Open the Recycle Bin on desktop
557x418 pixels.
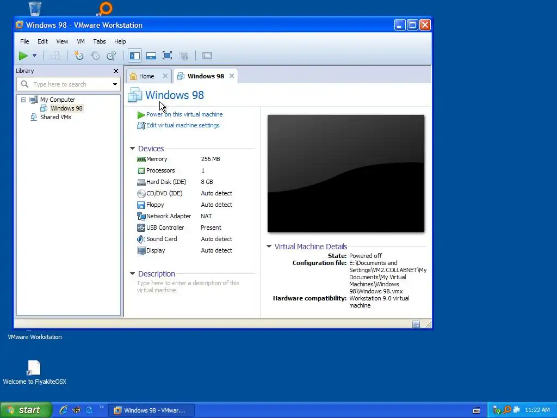35,8
